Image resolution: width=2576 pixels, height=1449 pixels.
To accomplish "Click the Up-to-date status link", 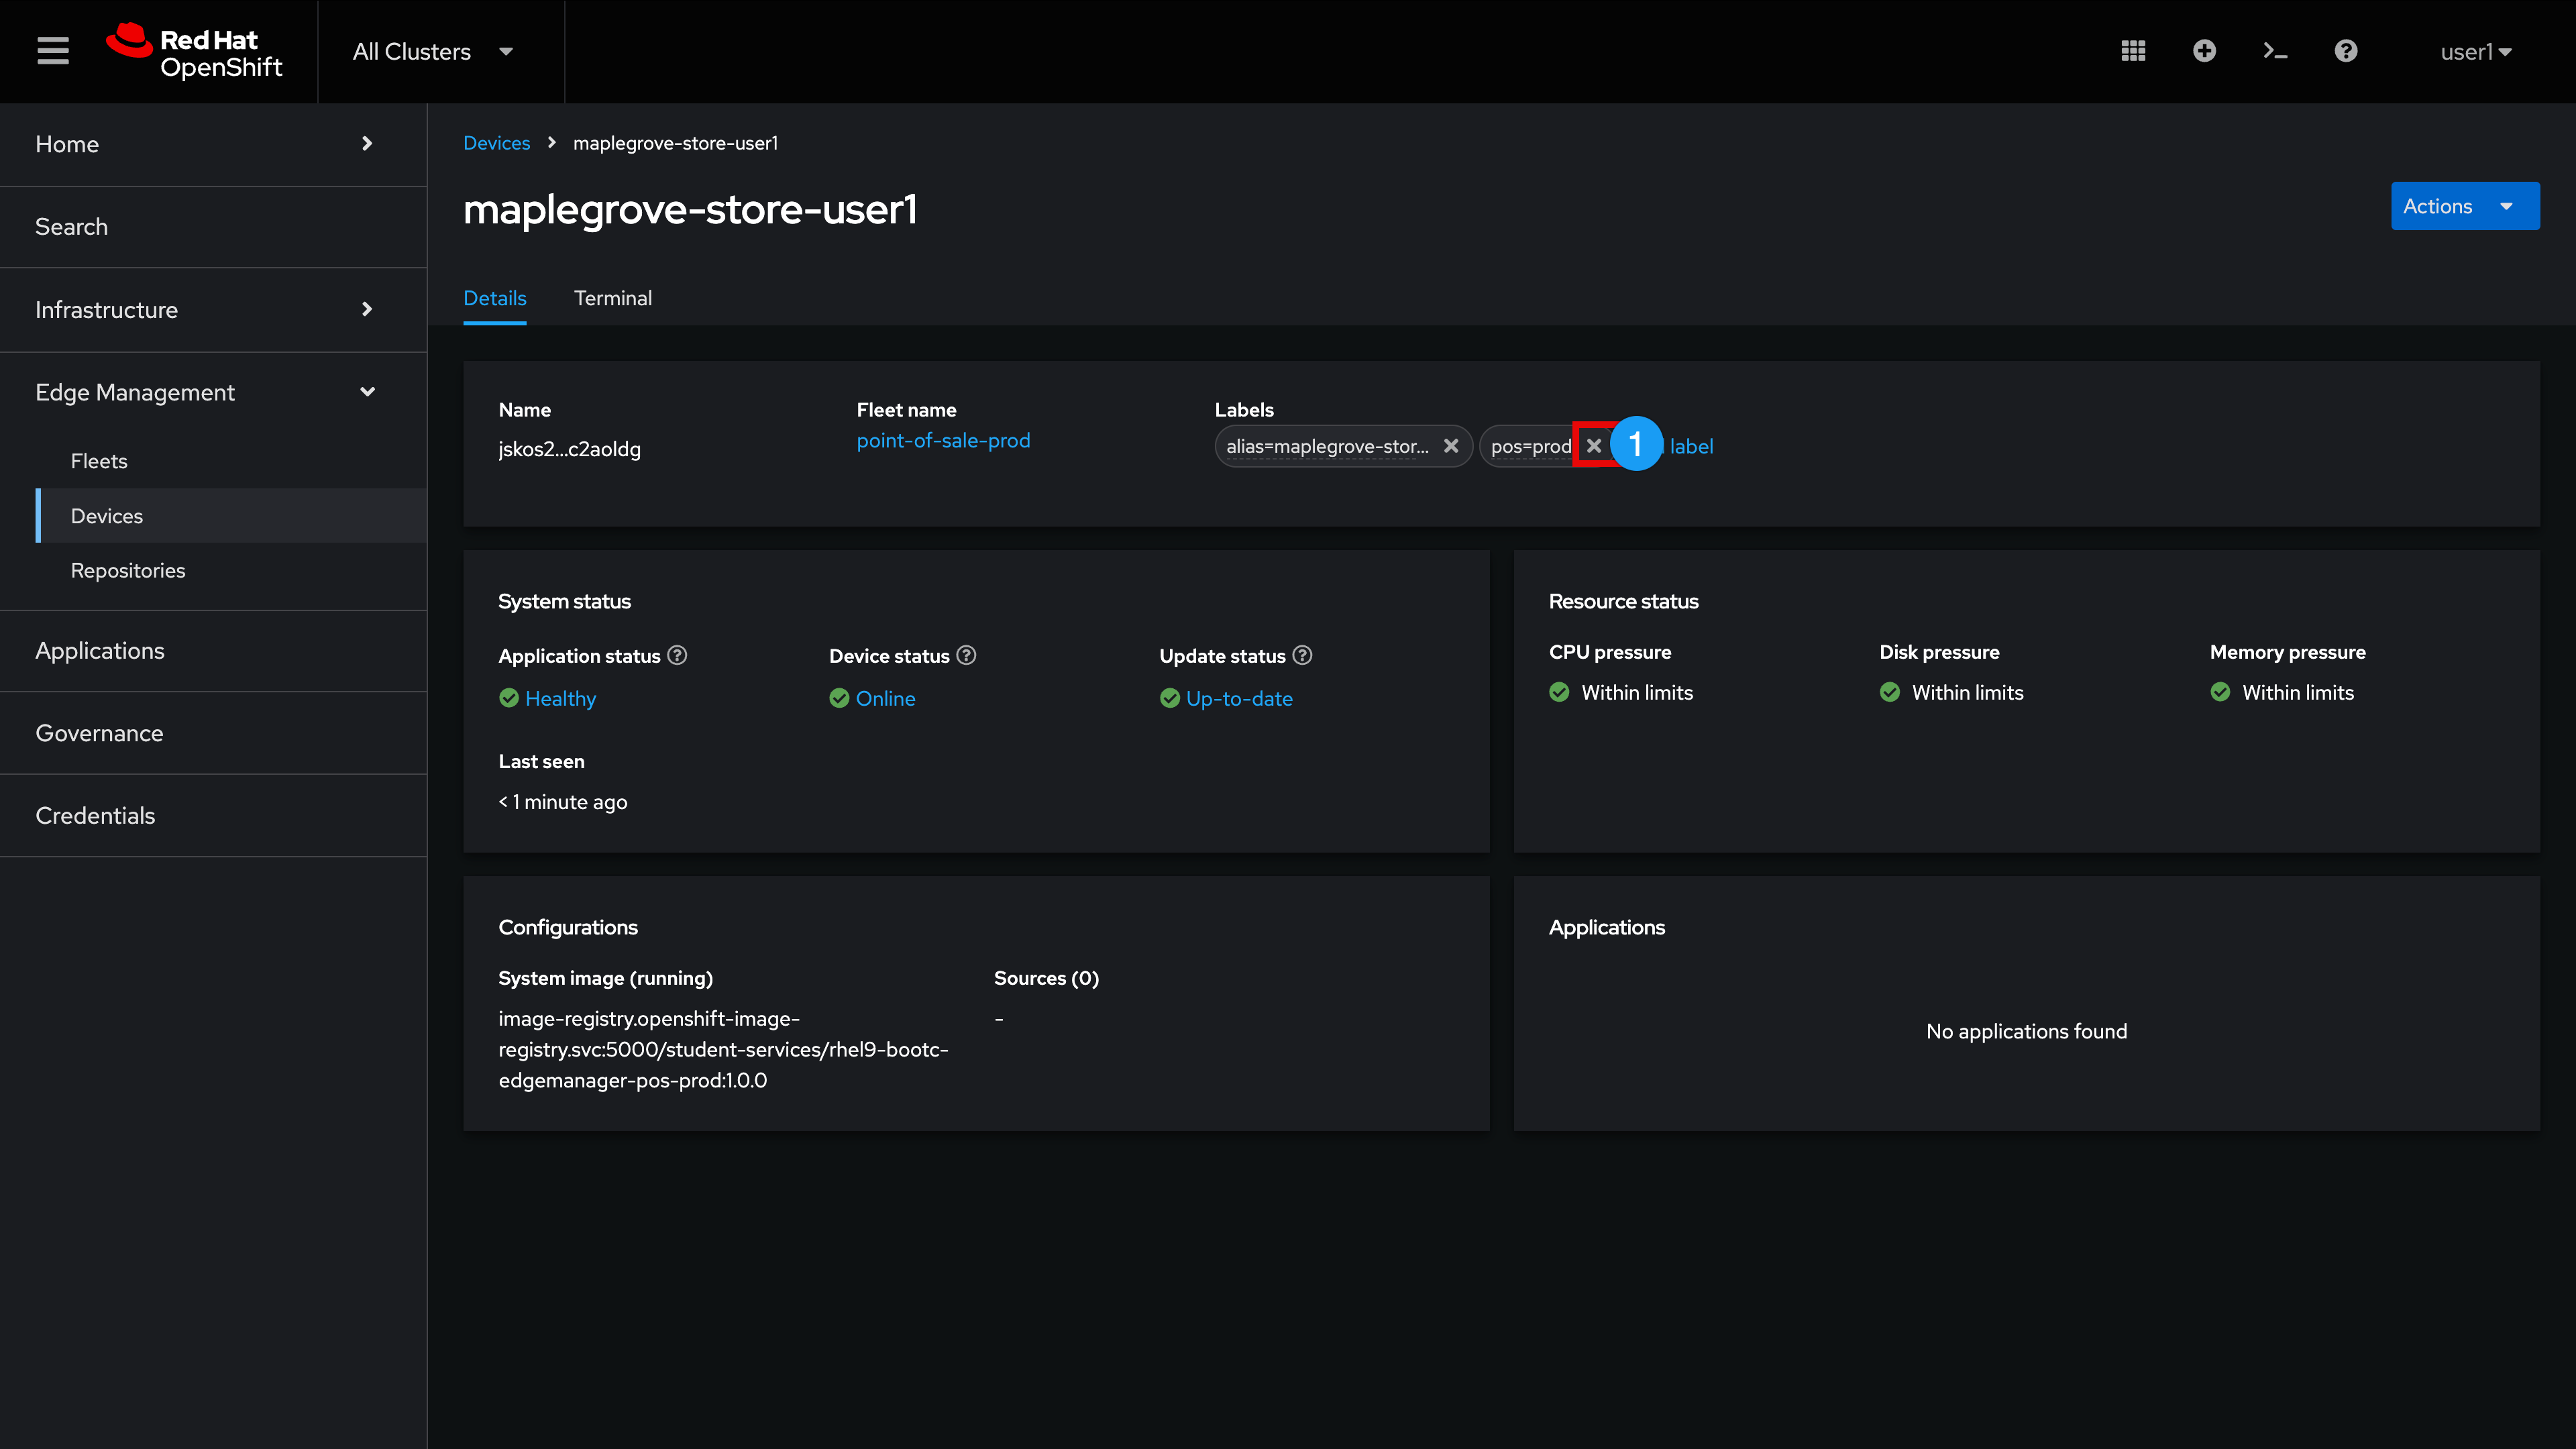I will click(1239, 699).
